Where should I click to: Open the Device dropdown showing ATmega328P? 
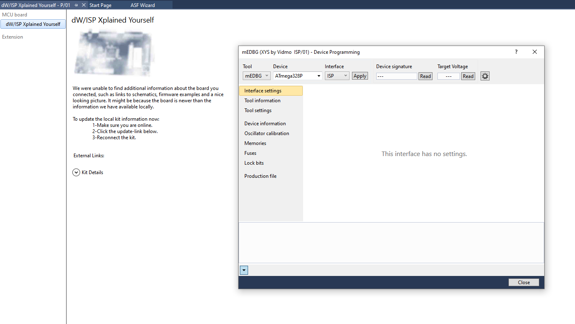pos(298,76)
